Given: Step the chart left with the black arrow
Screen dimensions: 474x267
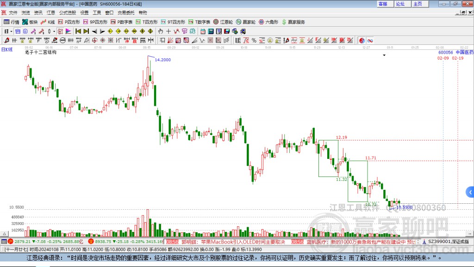Looking at the screenshot, I should point(94,31).
